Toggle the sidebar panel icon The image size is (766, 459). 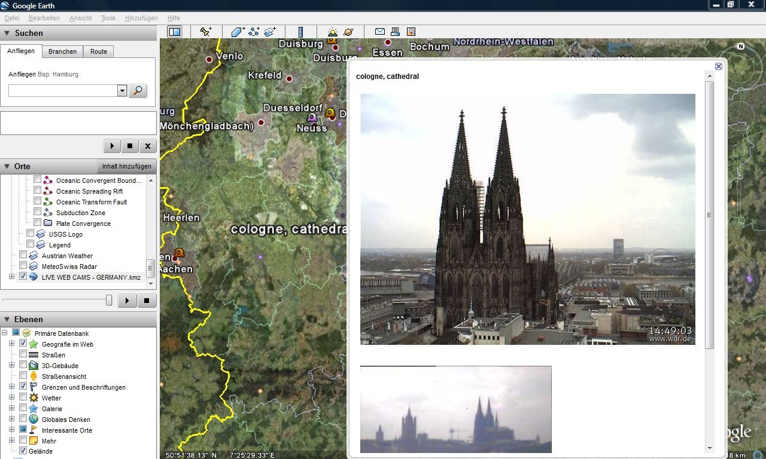pyautogui.click(x=175, y=32)
